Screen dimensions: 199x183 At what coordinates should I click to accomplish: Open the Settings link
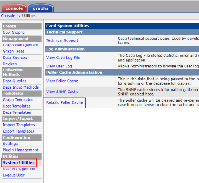tap(10, 144)
